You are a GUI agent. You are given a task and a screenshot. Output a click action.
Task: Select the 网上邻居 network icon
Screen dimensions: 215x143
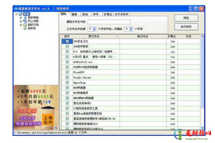(x=25, y=21)
